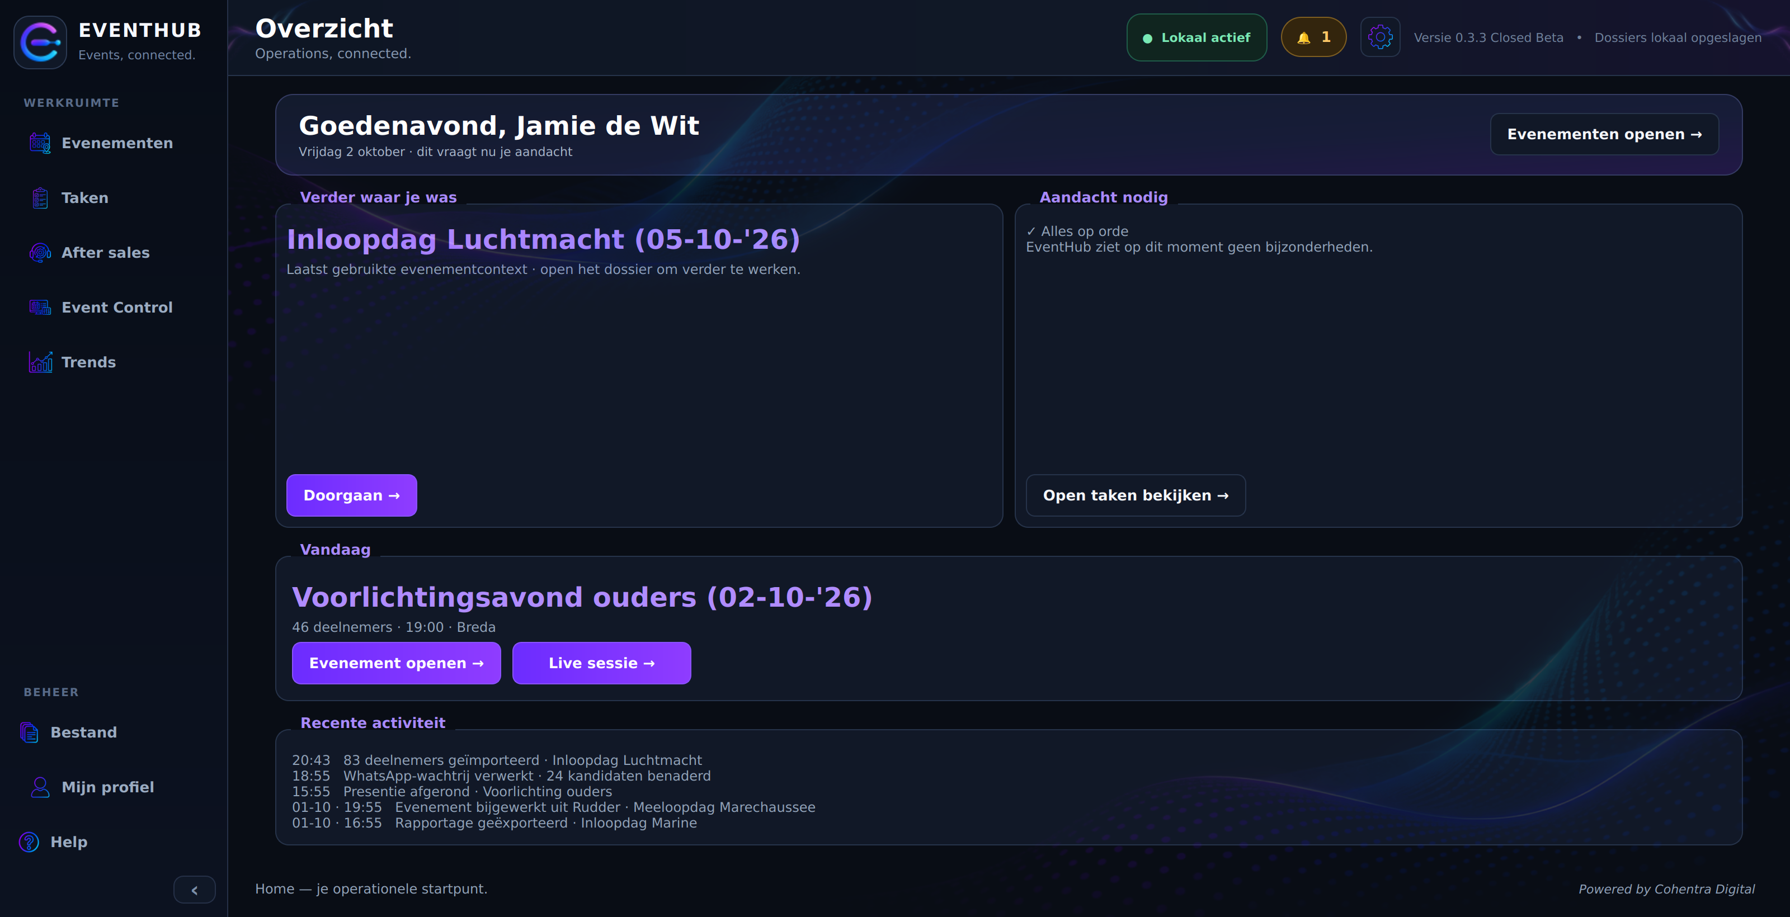Viewport: 1790px width, 917px height.
Task: Start the Live sessie button
Action: 602,664
